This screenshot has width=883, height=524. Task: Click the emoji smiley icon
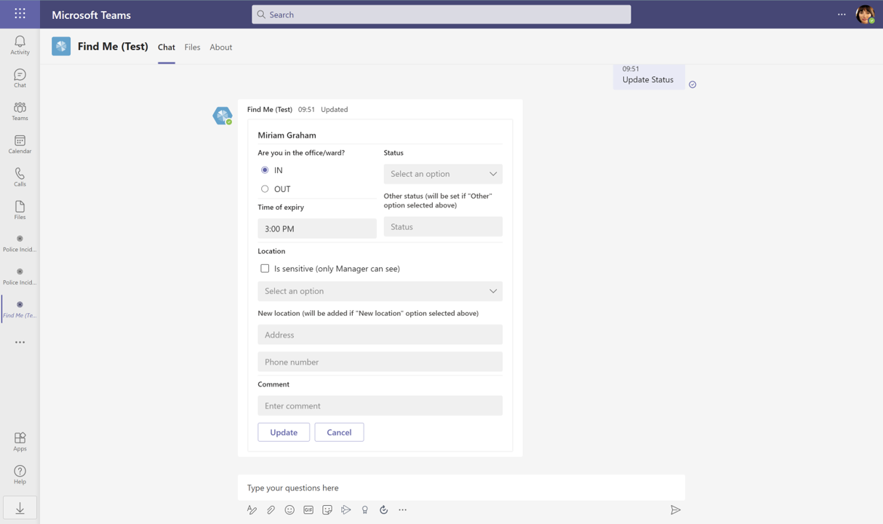click(289, 510)
